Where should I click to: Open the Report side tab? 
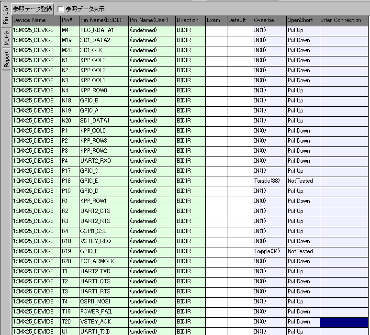[6, 59]
